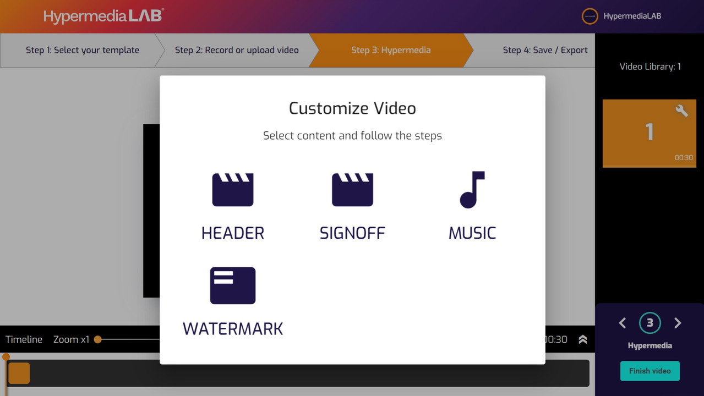This screenshot has height=396, width=704.
Task: Open Step 2: Record or upload video
Action: point(237,50)
